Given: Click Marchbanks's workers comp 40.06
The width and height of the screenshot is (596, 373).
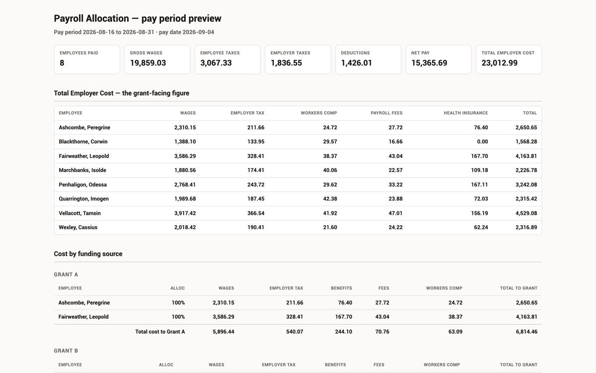Looking at the screenshot, I should (330, 170).
